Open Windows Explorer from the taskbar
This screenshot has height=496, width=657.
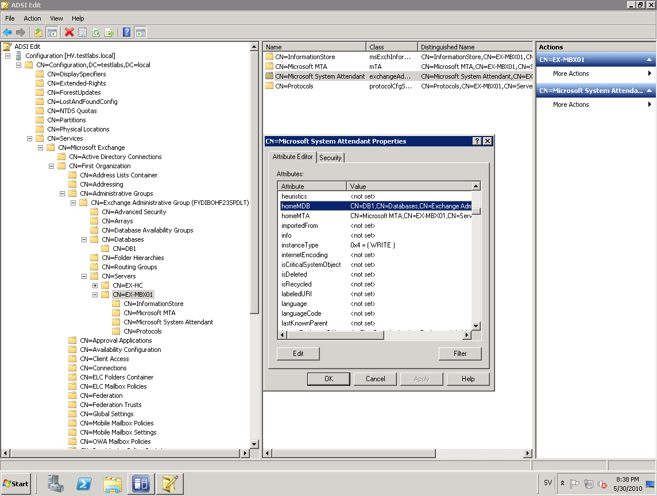[113, 484]
